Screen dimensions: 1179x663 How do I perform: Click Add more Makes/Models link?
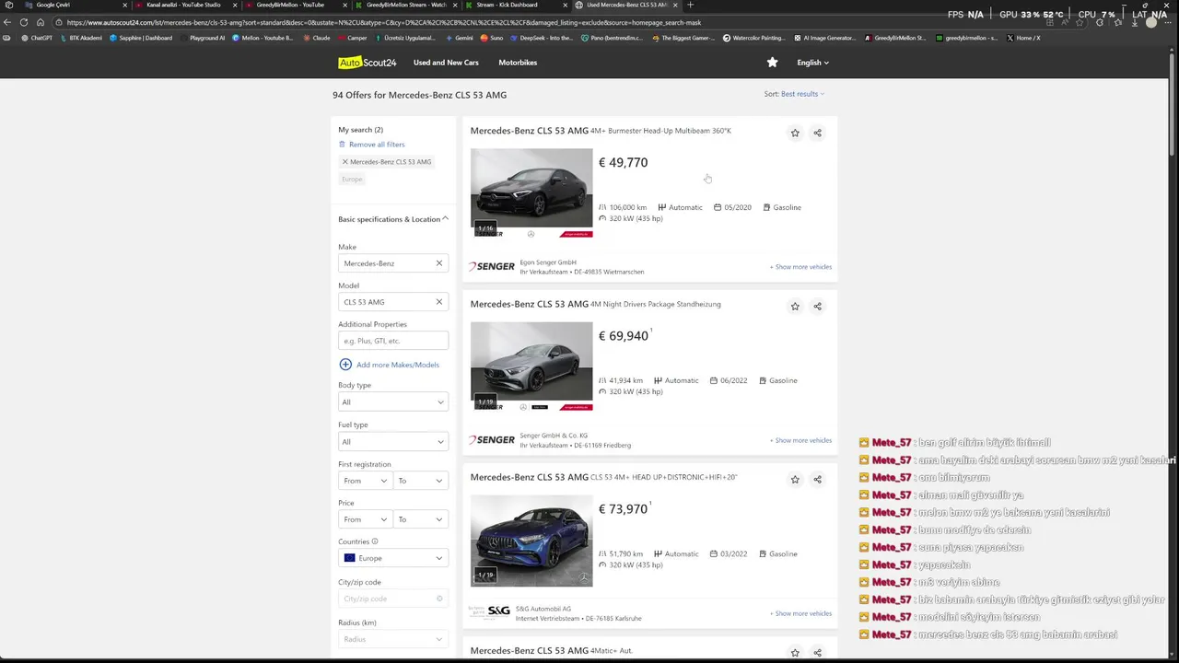398,365
